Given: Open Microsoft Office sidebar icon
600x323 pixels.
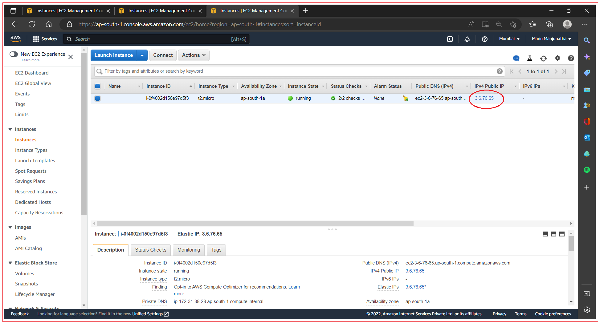Looking at the screenshot, I should [x=587, y=121].
